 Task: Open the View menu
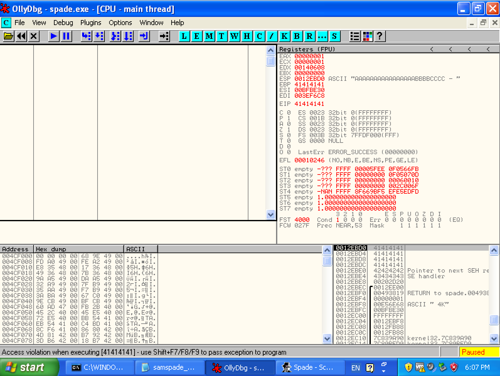click(x=39, y=23)
